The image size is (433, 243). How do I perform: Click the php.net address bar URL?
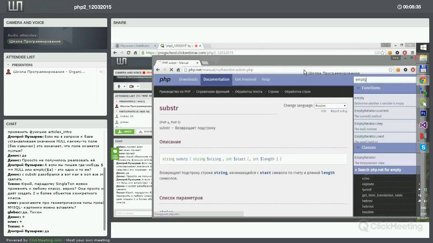click(221, 70)
